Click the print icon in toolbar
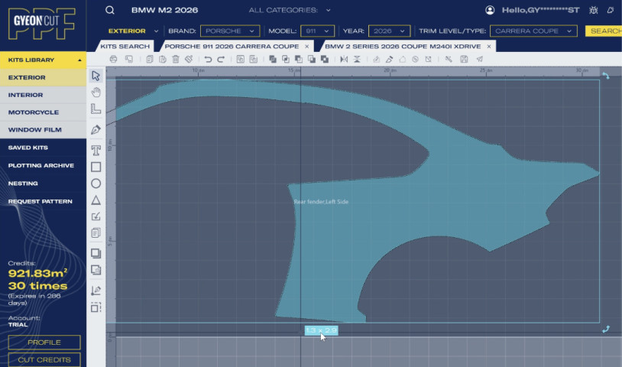Image resolution: width=622 pixels, height=367 pixels. 113,59
